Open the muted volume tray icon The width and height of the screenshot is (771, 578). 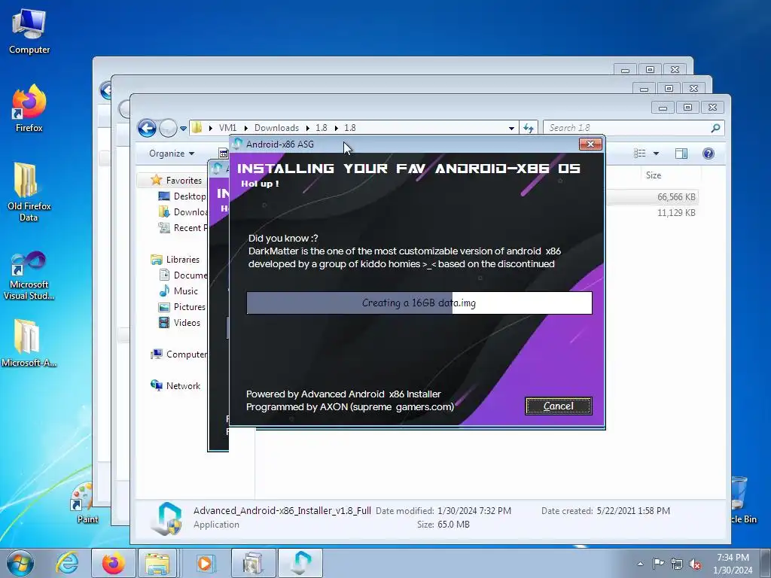point(695,564)
